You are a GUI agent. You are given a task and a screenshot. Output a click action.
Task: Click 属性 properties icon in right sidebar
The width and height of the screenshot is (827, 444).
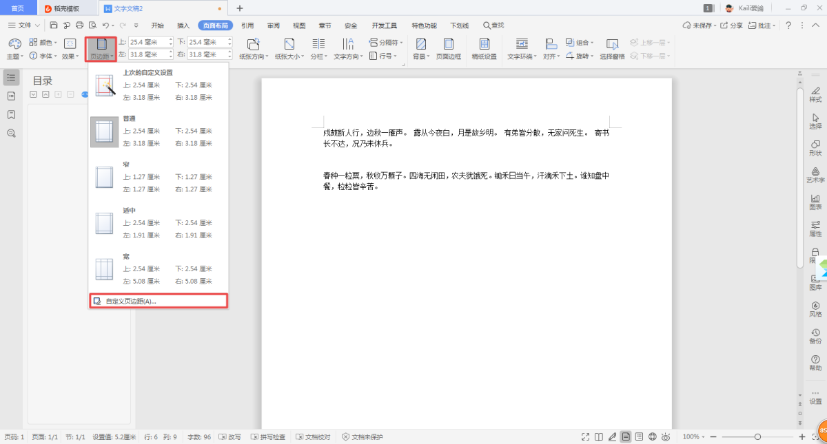(815, 225)
